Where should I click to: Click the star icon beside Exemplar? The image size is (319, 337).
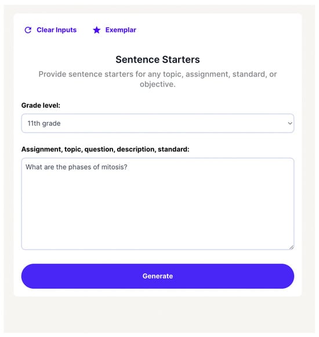(97, 30)
